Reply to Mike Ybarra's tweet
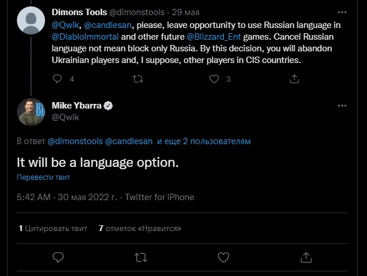This screenshot has width=367, height=276. [58, 257]
